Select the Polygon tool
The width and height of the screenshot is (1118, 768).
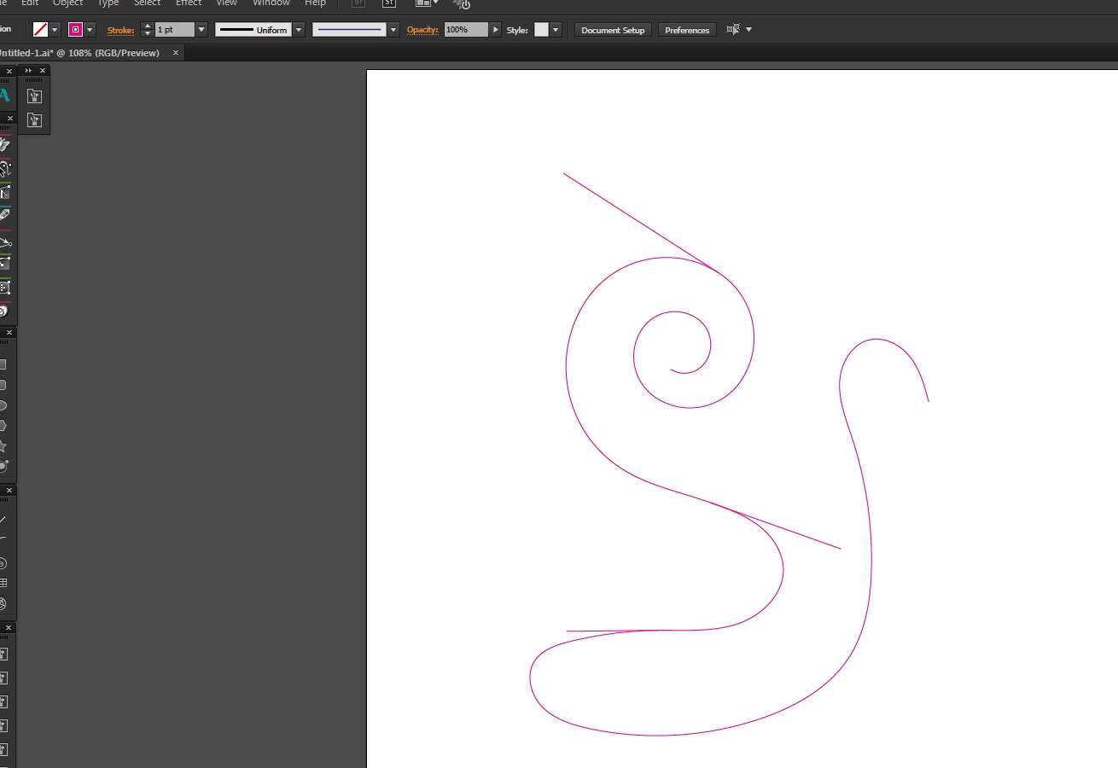click(x=3, y=426)
